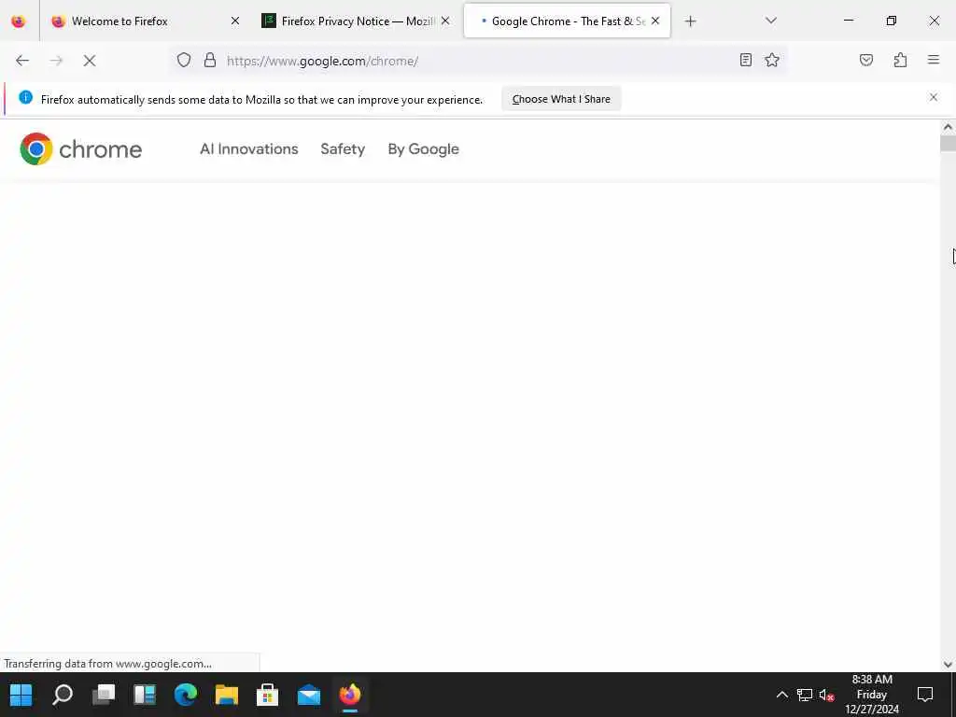Image resolution: width=956 pixels, height=717 pixels.
Task: Click the Firefox Privacy Notice tab favicon
Action: coord(269,21)
